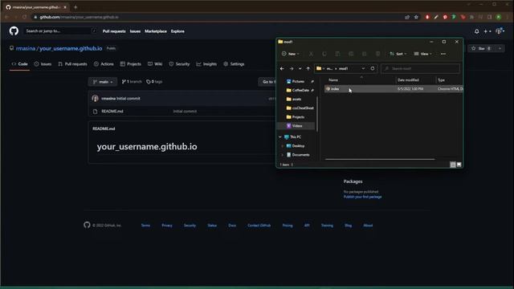The height and width of the screenshot is (289, 514).
Task: Open View dropdown in File Explorer
Action: pyautogui.click(x=423, y=54)
